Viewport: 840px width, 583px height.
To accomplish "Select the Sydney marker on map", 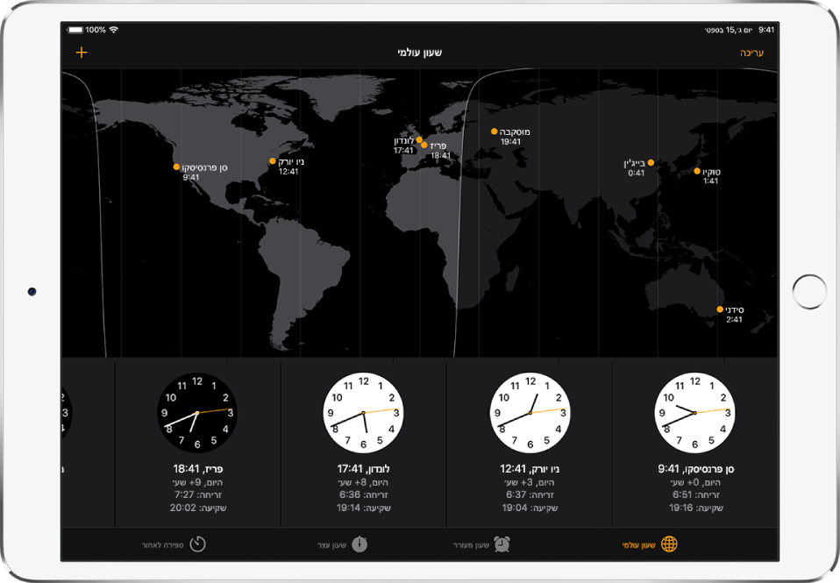I will (720, 309).
